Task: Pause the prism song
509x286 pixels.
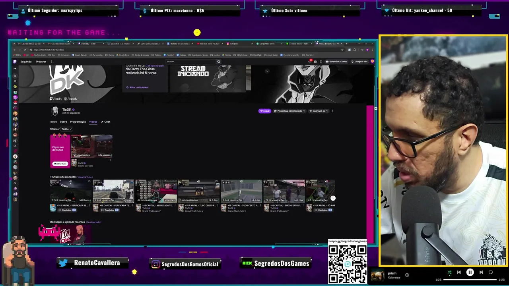Action: pos(470,272)
